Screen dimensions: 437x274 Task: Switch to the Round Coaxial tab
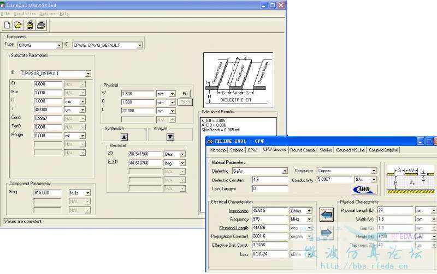click(x=303, y=150)
